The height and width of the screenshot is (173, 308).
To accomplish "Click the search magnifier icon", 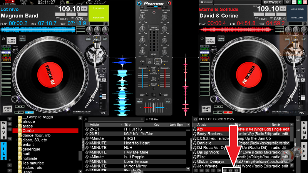I will point(86,119).
